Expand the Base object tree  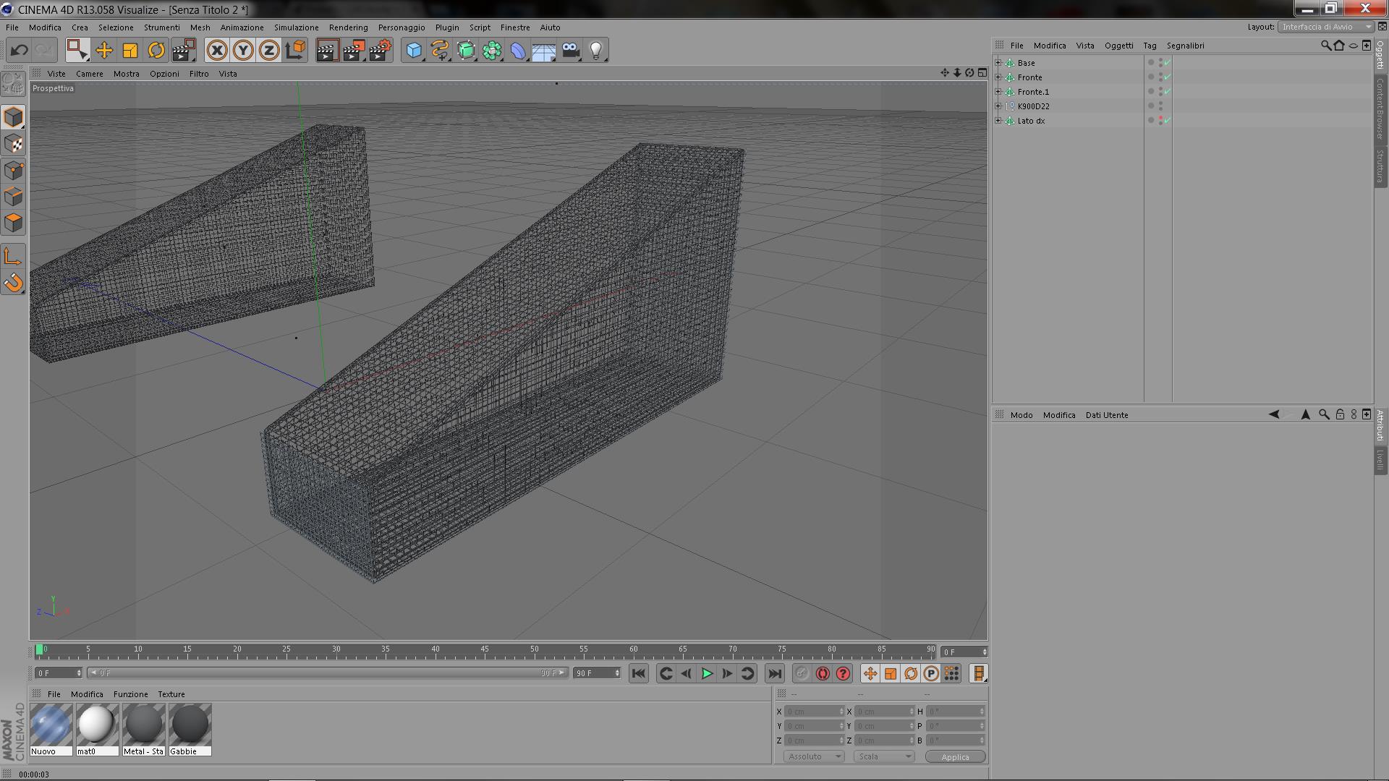coord(998,63)
